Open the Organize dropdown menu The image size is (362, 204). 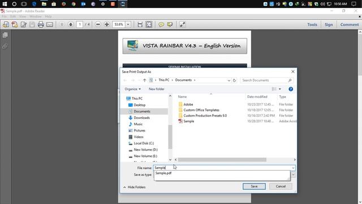pyautogui.click(x=132, y=89)
